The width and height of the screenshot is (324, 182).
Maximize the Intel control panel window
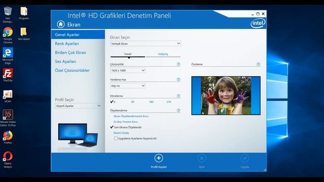point(258,14)
